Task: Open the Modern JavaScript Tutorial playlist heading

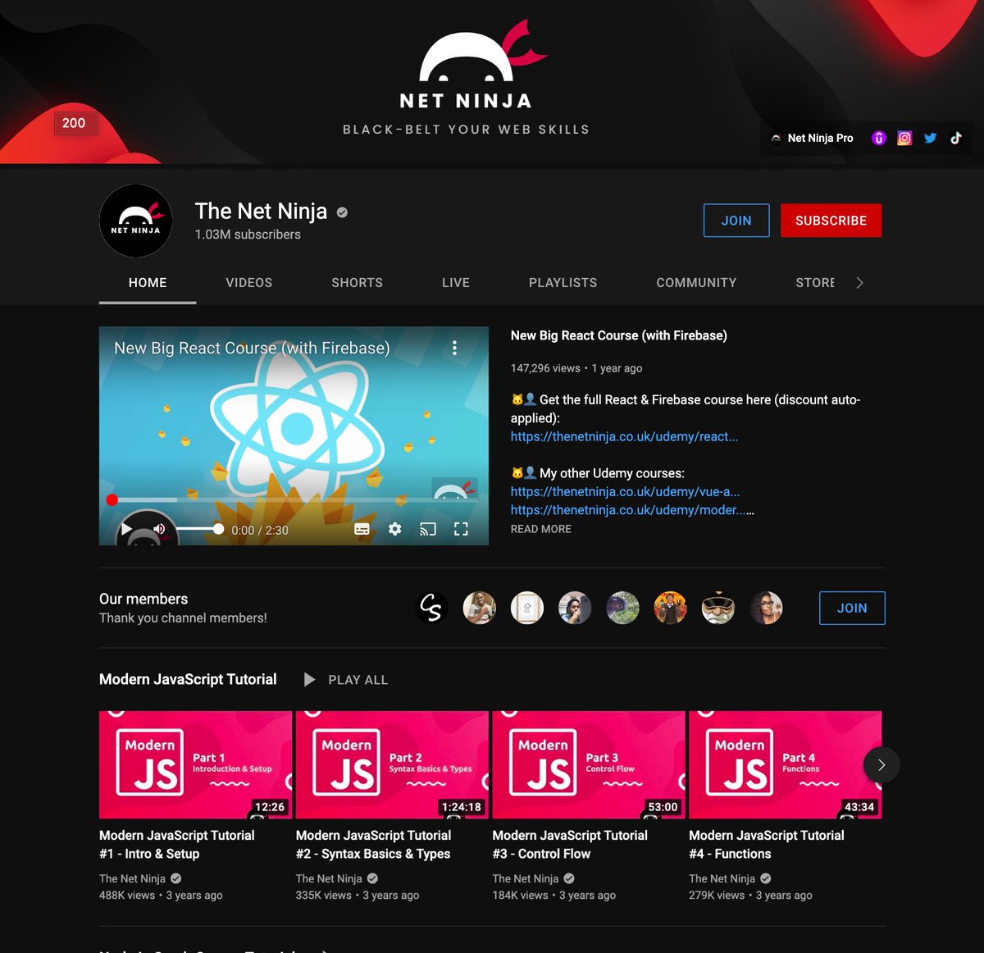Action: pos(188,679)
